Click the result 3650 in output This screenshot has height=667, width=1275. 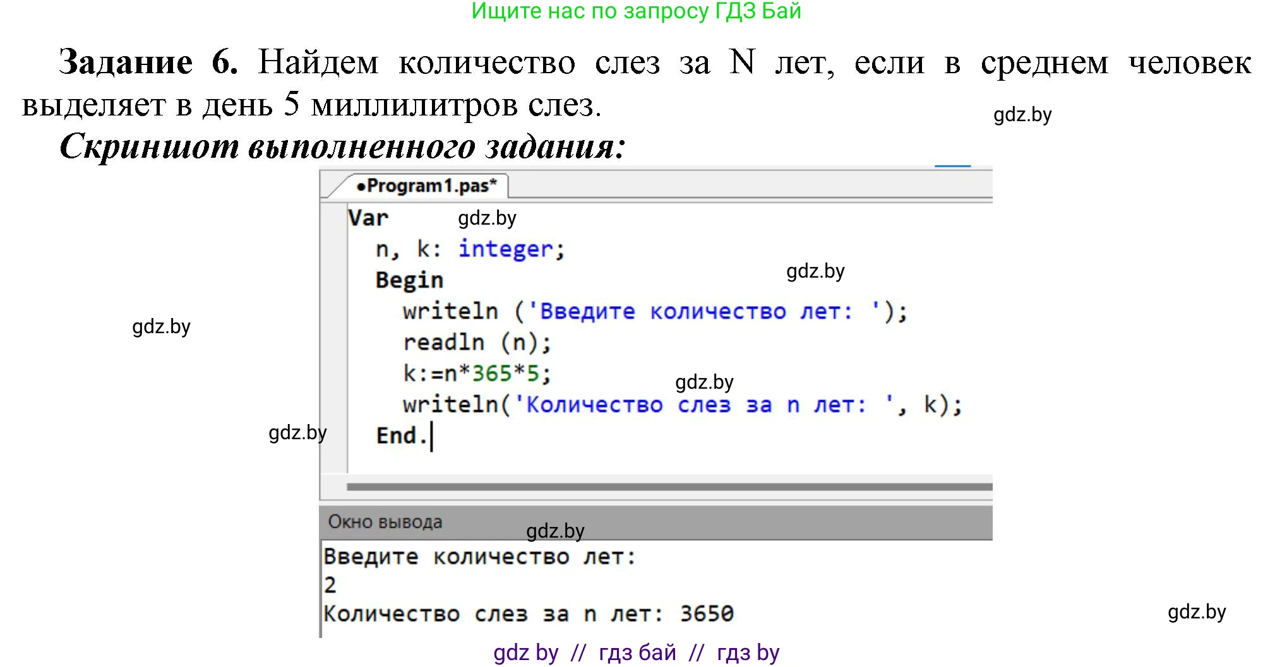pos(707,613)
